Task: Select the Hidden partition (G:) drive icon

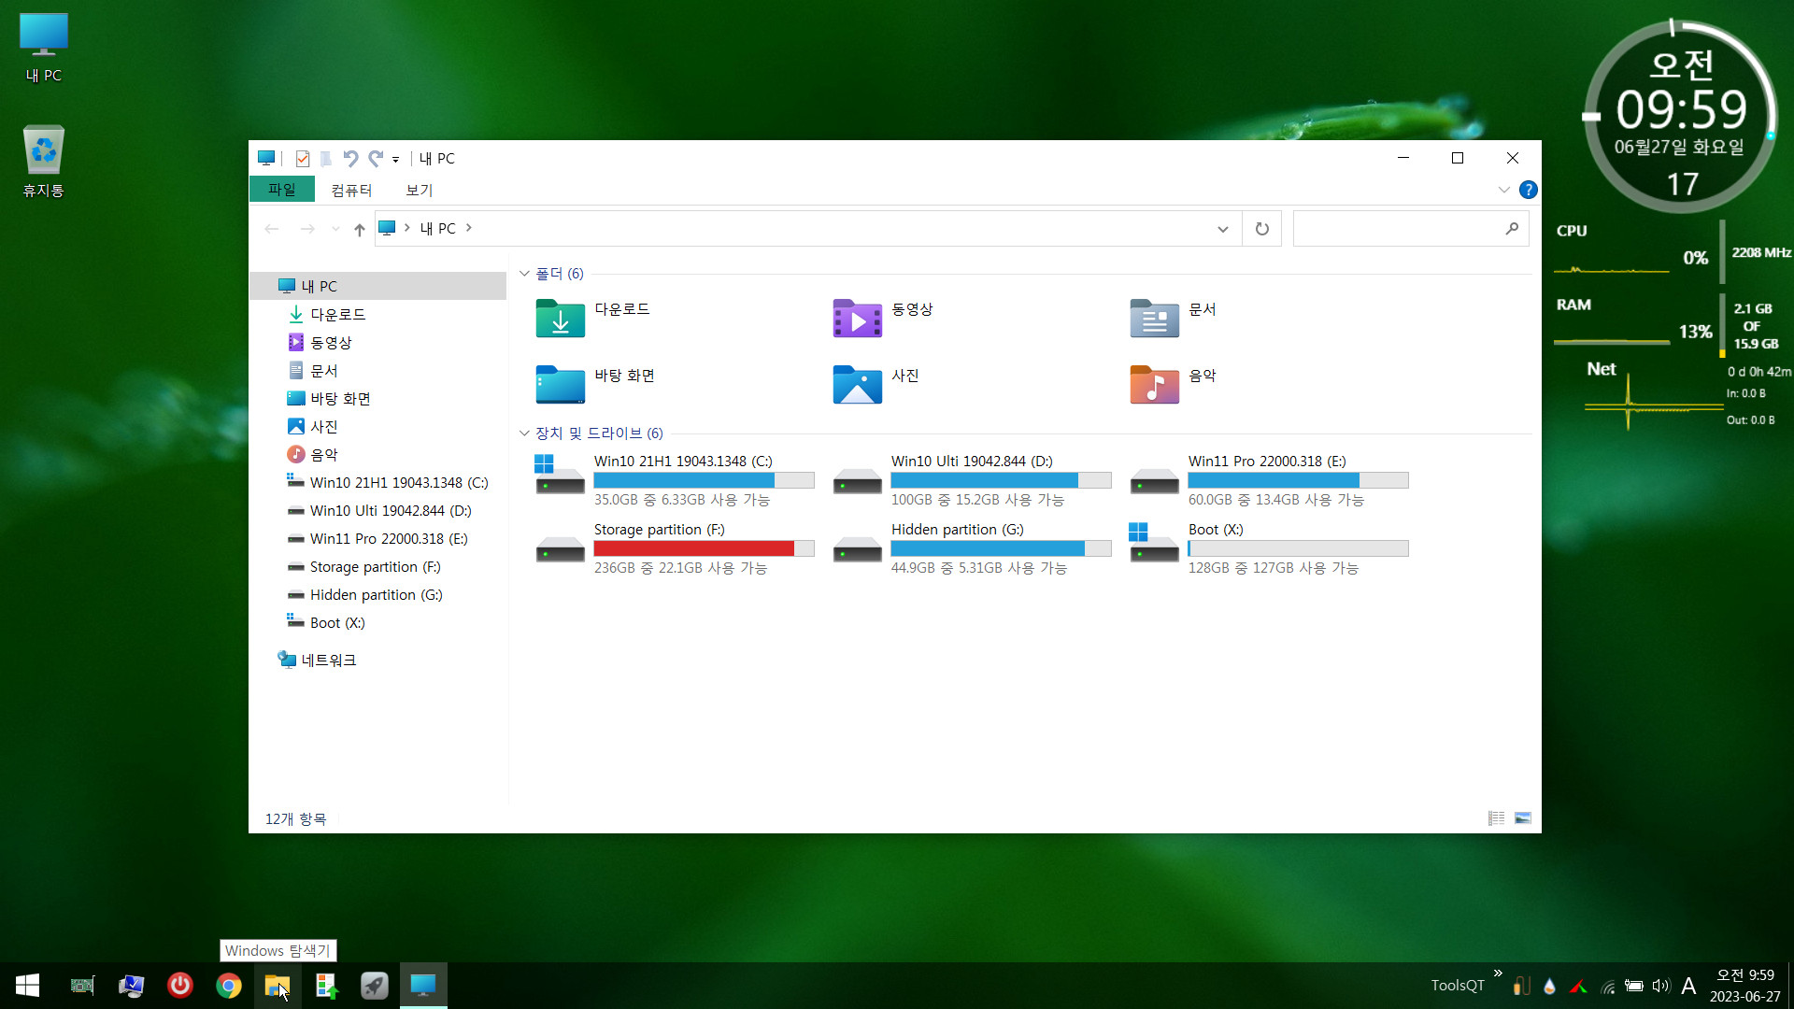Action: point(857,548)
